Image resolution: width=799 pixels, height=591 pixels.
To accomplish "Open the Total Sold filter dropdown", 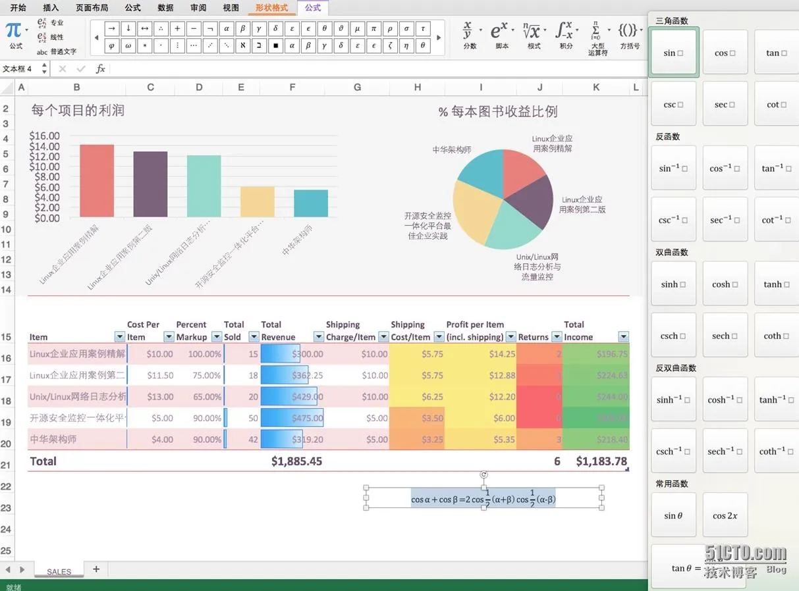I will [254, 337].
